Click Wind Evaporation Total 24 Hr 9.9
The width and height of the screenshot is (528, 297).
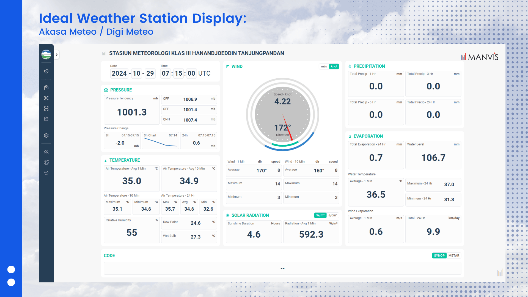[x=433, y=232]
